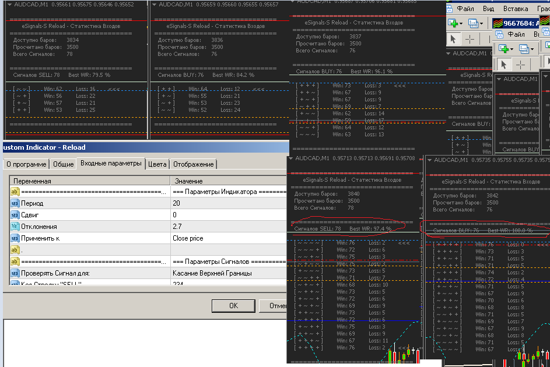Viewport: 550px width, 367px height.
Task: Click the type icon beside the Отклонения parameter
Action: tap(15, 227)
